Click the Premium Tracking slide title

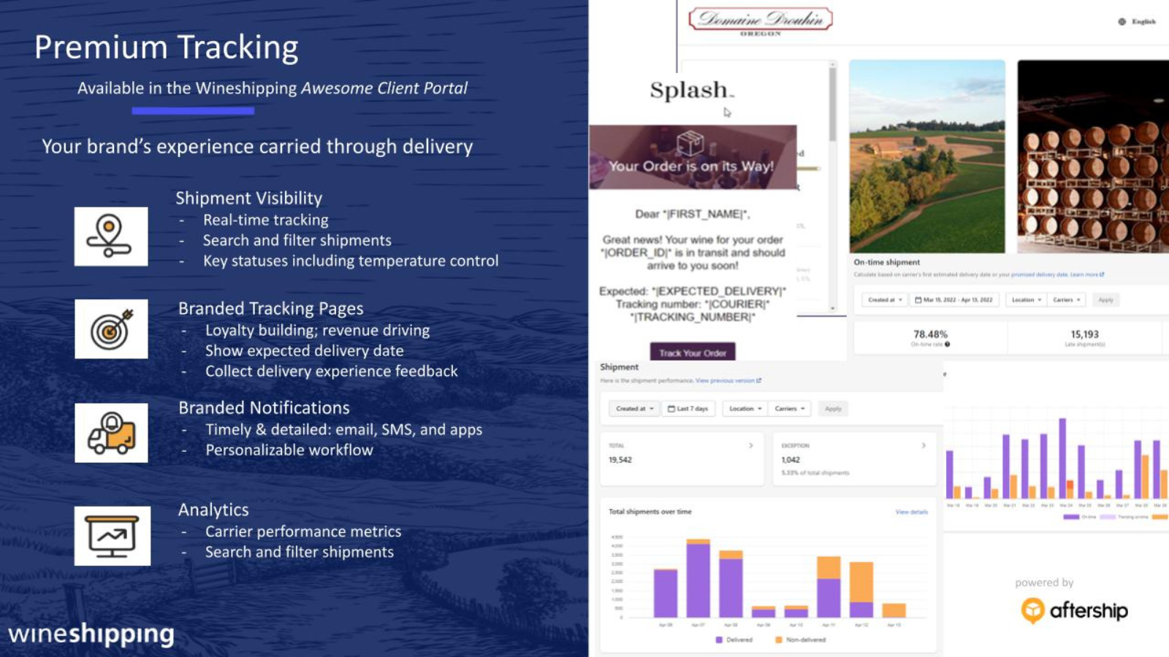(167, 47)
